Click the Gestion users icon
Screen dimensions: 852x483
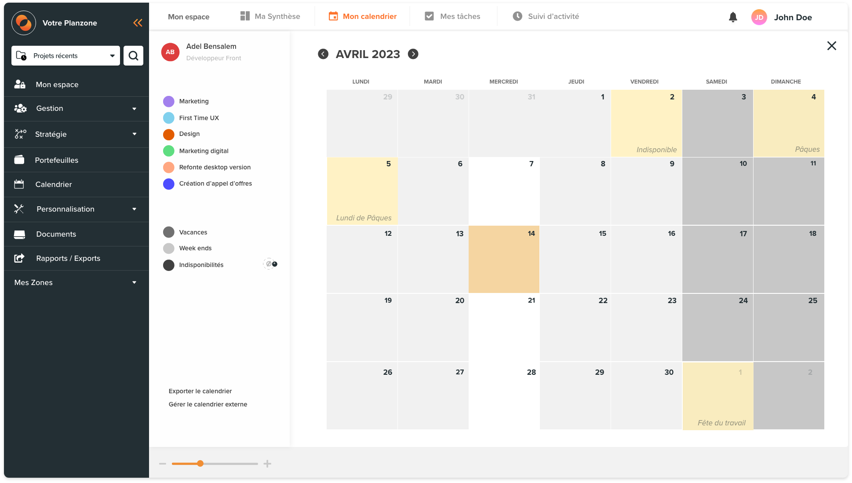(20, 108)
